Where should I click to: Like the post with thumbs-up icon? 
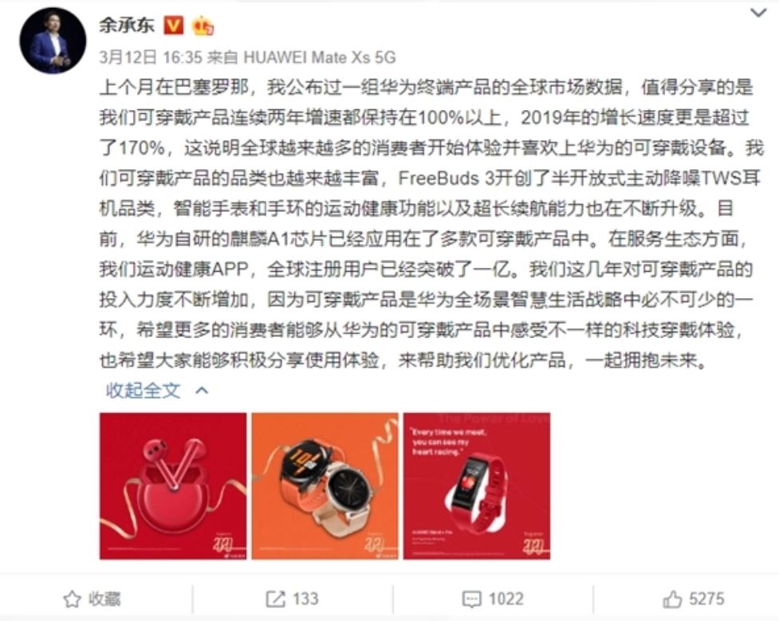pyautogui.click(x=672, y=599)
